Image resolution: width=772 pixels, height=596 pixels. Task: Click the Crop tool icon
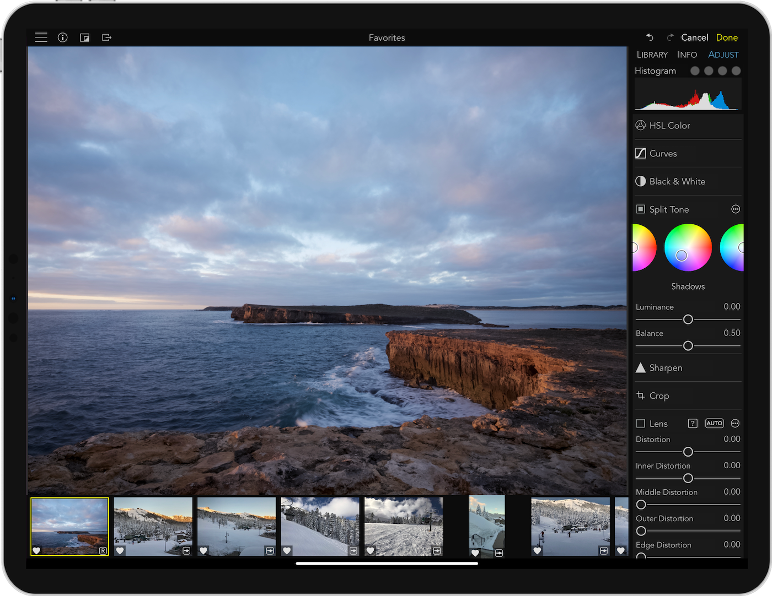(x=641, y=395)
